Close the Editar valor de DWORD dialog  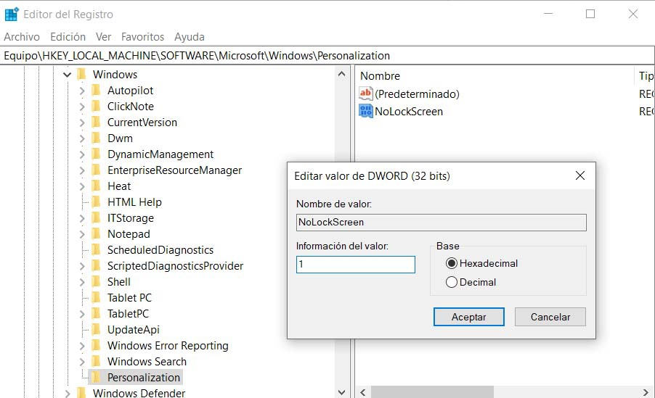point(579,175)
